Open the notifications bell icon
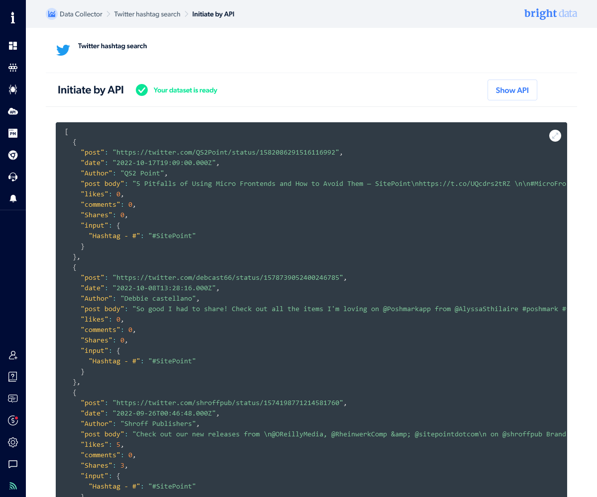The height and width of the screenshot is (497, 597). pos(13,199)
